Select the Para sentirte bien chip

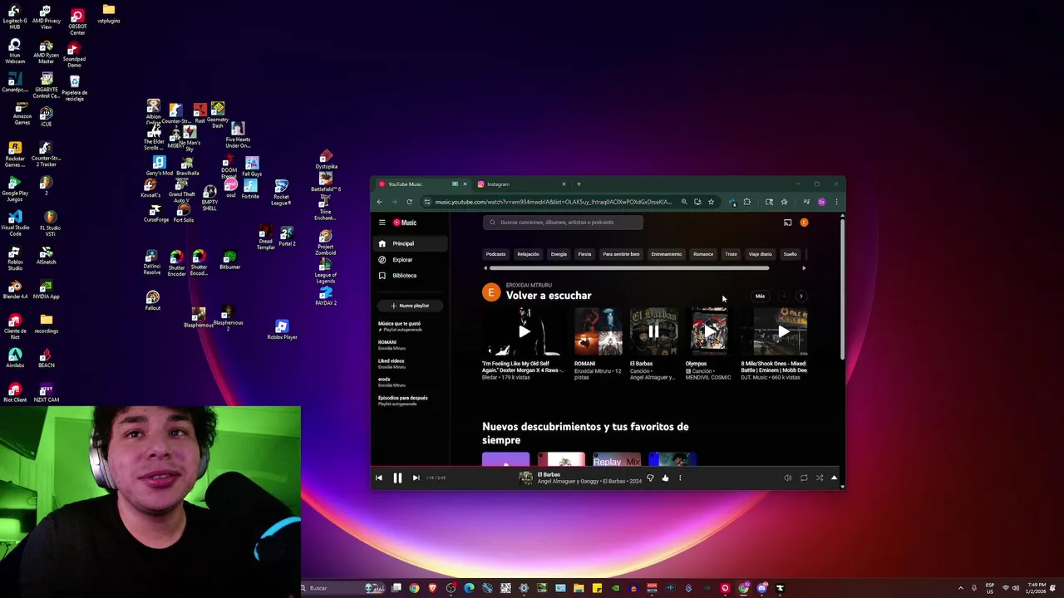[x=621, y=254]
